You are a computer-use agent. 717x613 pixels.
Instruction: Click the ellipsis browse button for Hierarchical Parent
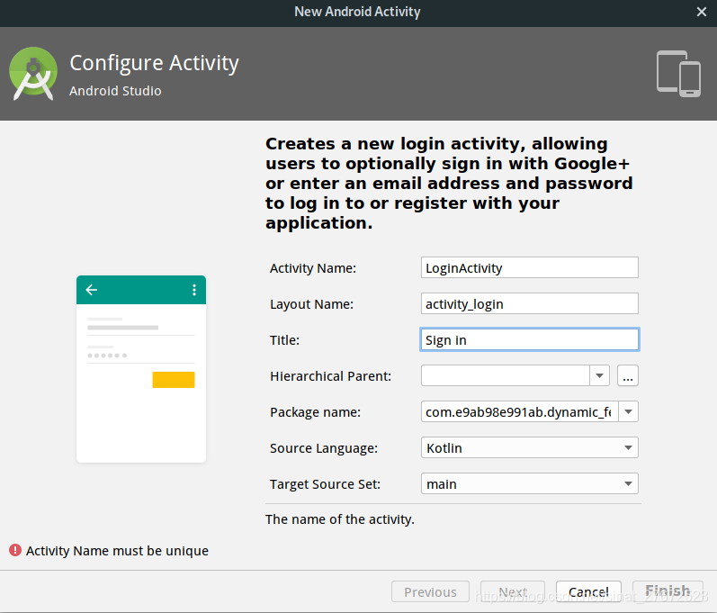click(628, 375)
